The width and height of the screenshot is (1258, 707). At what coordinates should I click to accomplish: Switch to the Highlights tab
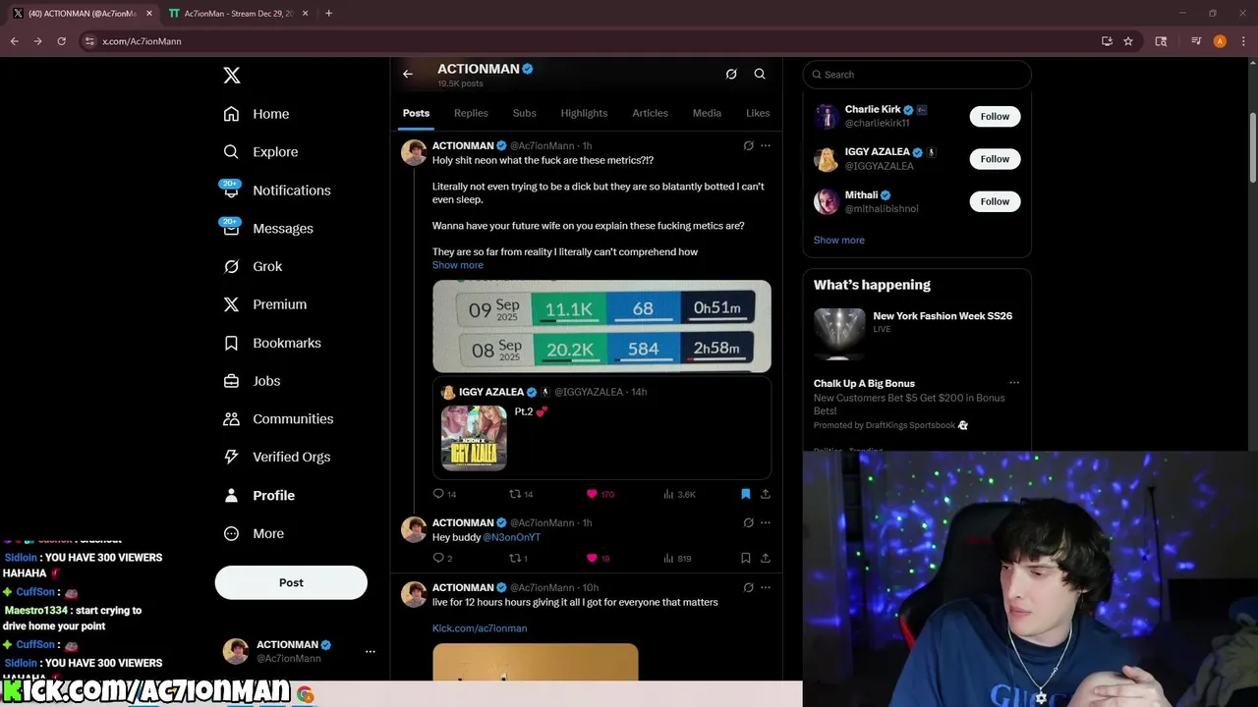[584, 113]
